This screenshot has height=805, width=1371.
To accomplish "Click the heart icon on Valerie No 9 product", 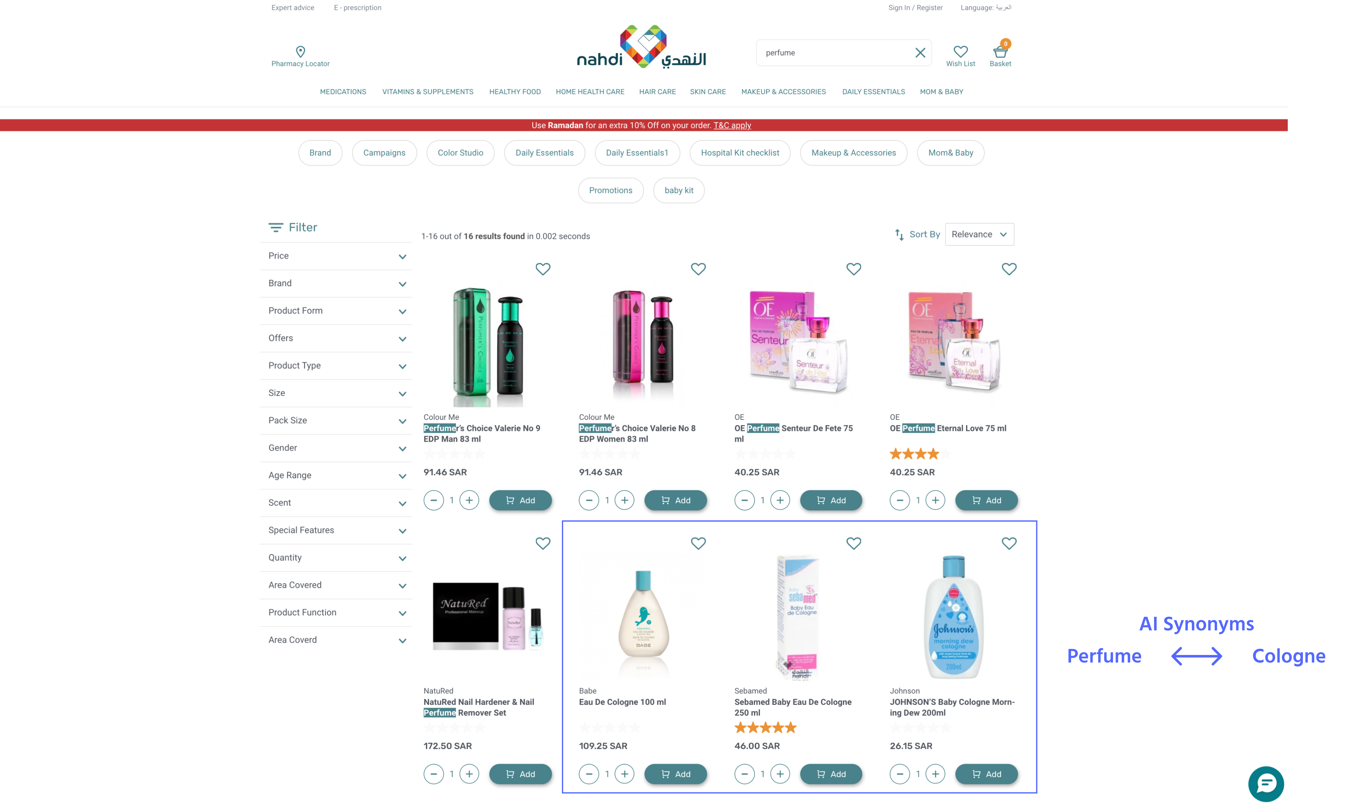I will pos(543,269).
